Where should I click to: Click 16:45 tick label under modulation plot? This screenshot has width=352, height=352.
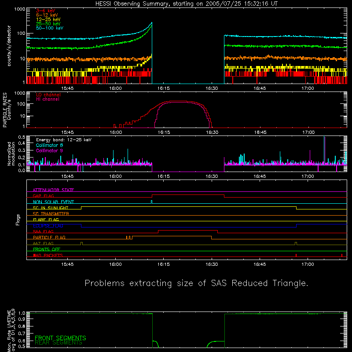point(260,176)
